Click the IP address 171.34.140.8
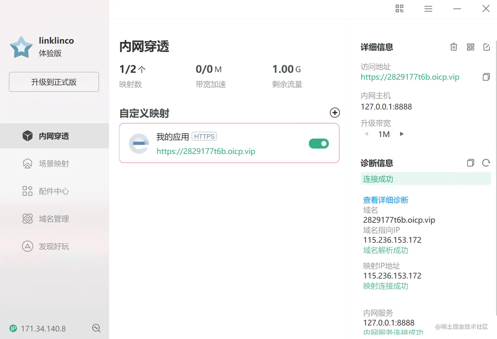The width and height of the screenshot is (497, 339). coord(43,328)
